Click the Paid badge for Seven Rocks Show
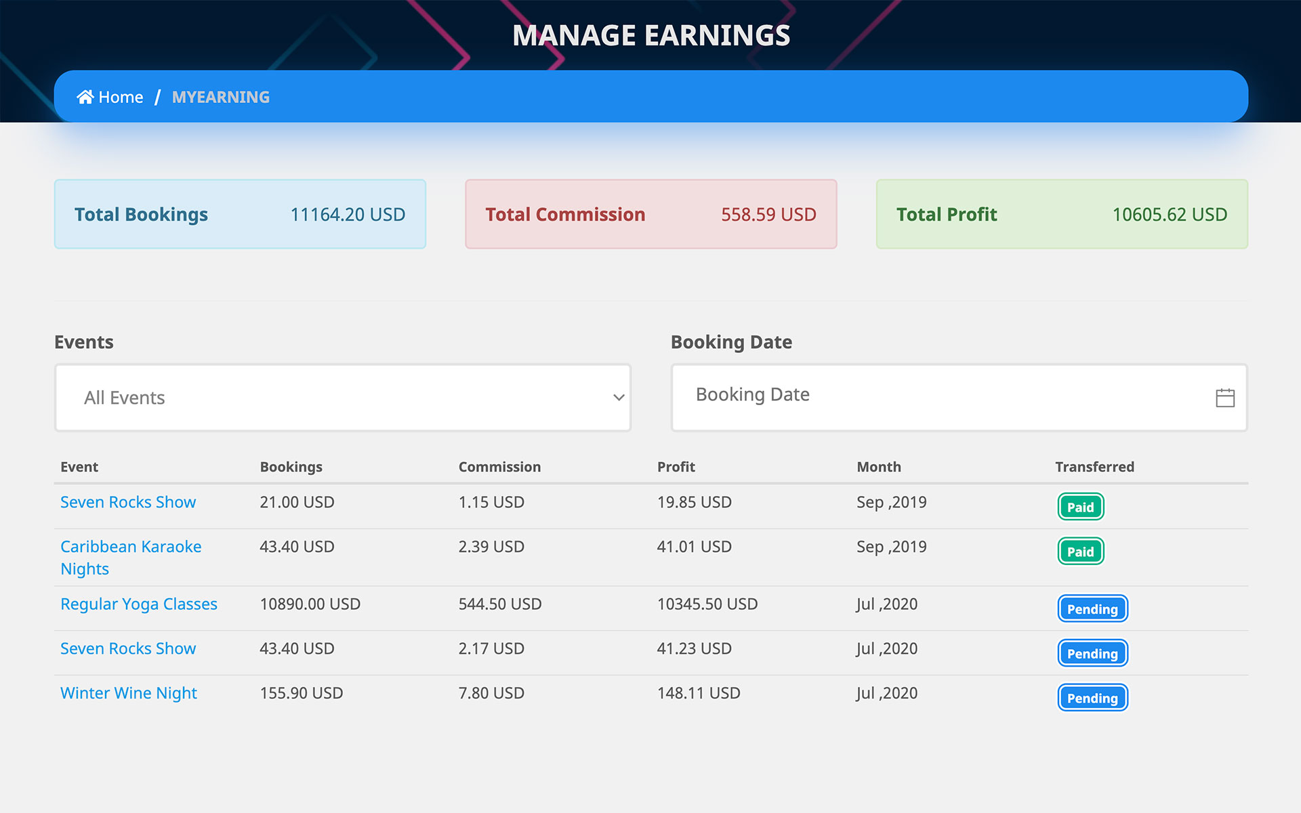Screen dimensions: 1301x813 pyautogui.click(x=1080, y=506)
